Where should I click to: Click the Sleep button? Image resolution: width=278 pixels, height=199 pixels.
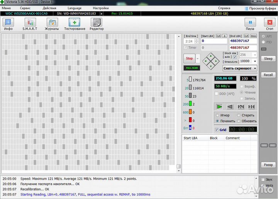[x=268, y=59]
